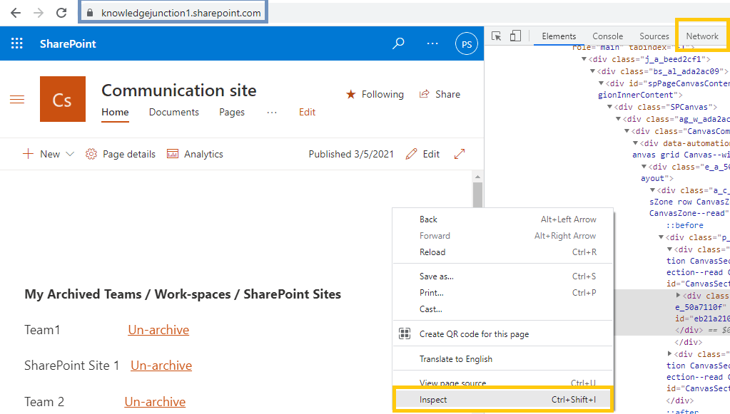Click the Communication site title
Viewport: 730px width, 414px height.
coord(179,90)
